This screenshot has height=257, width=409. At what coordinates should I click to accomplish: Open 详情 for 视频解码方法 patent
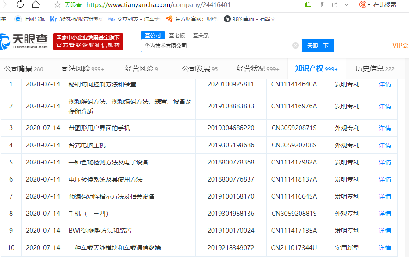(385, 106)
